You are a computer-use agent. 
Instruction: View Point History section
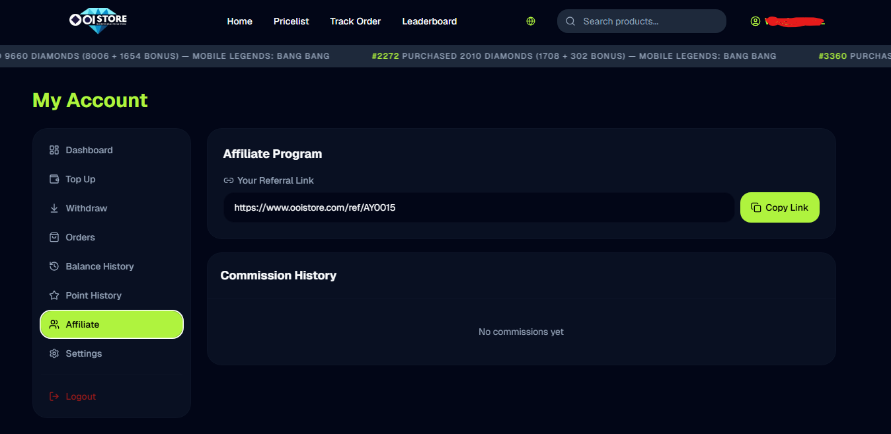(112, 295)
